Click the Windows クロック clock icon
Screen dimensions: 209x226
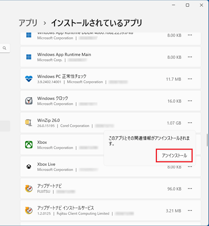29,101
